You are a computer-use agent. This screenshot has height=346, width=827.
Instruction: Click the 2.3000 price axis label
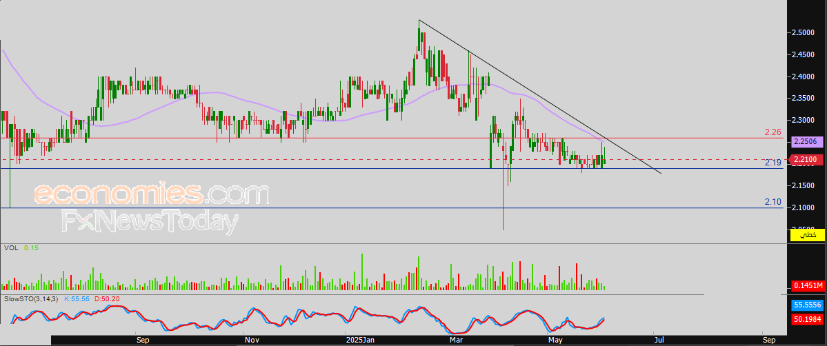pyautogui.click(x=802, y=120)
